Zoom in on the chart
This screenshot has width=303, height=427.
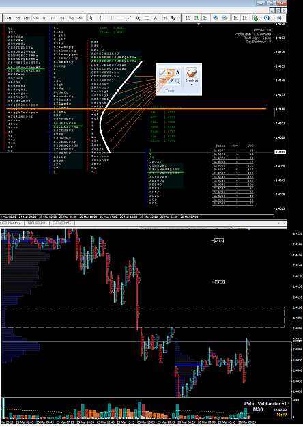[x=216, y=18]
